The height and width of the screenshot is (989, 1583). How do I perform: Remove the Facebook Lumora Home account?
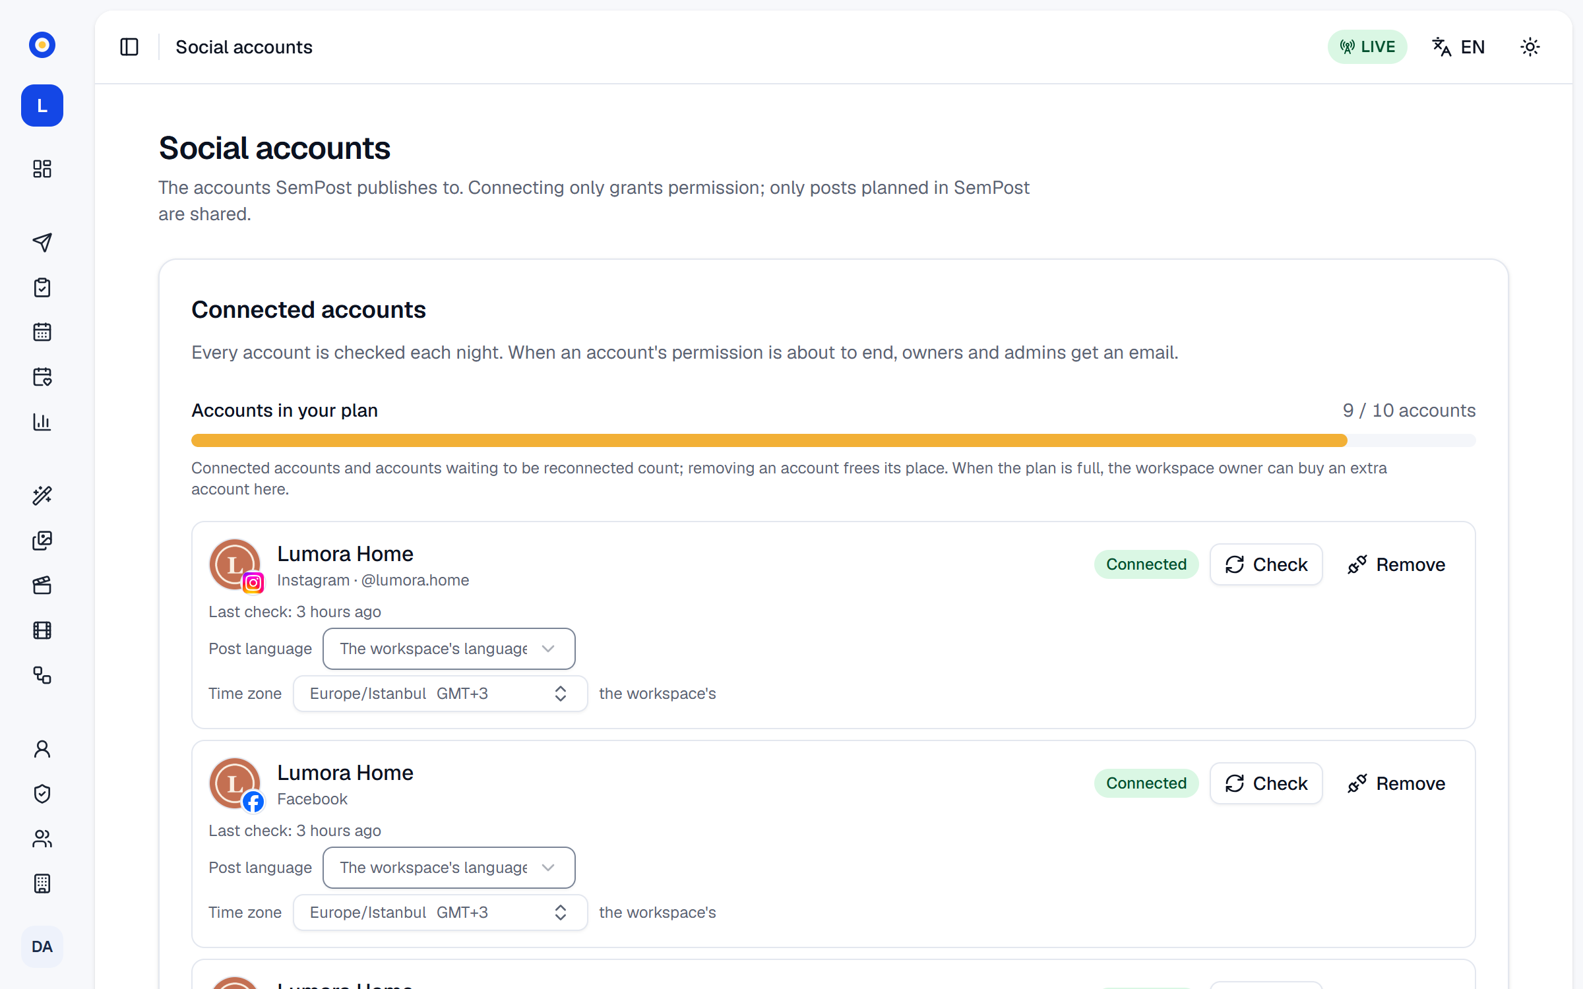pyautogui.click(x=1396, y=783)
